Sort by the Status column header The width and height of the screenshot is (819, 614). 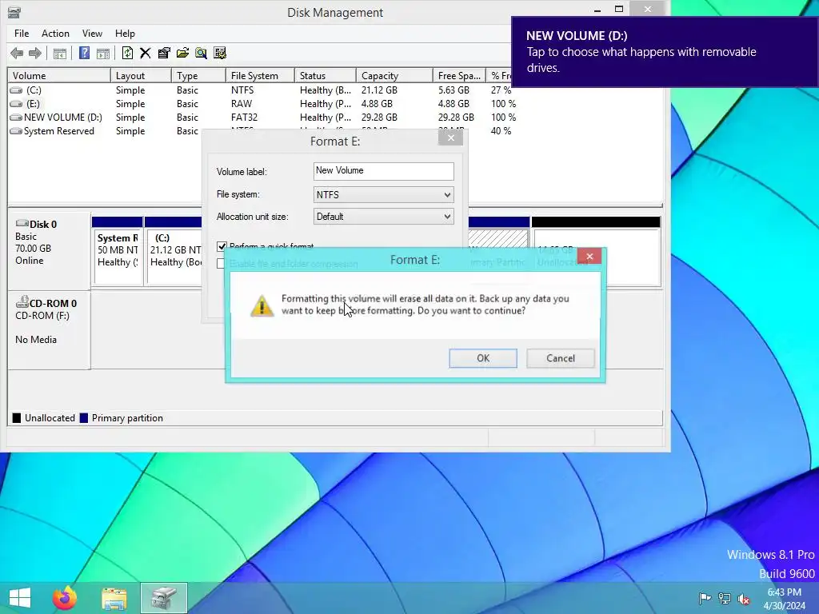[x=326, y=76]
